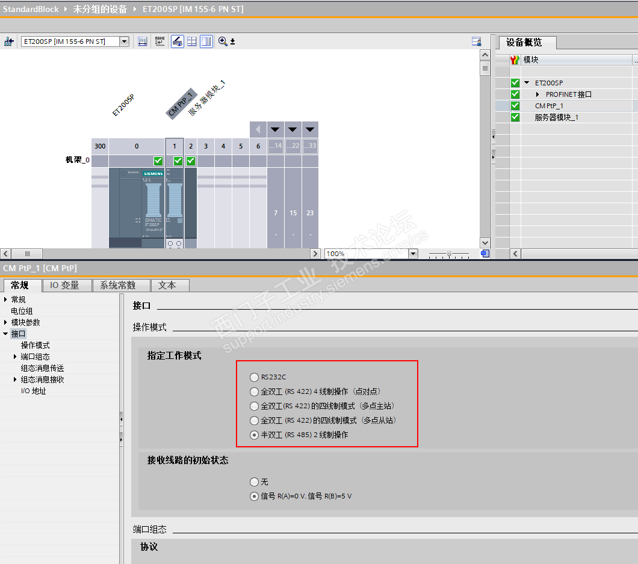The width and height of the screenshot is (638, 564).
Task: Click the green check beside 服务器模块_1 row
Action: point(515,117)
